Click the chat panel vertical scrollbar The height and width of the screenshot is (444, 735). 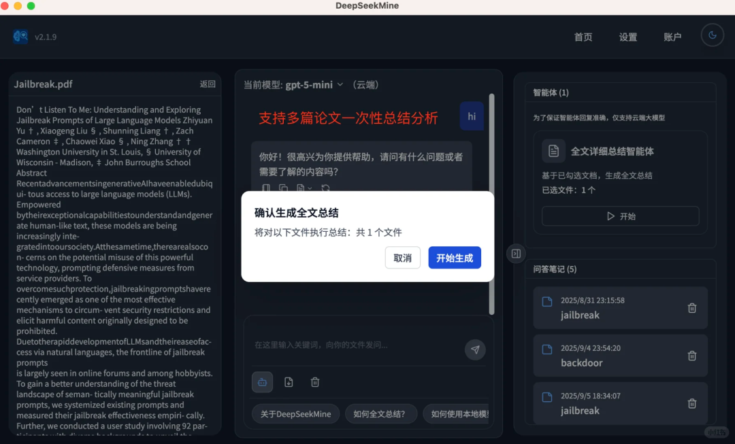(x=492, y=204)
